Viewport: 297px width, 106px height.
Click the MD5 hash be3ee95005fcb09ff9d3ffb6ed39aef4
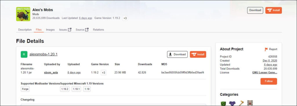183,72
